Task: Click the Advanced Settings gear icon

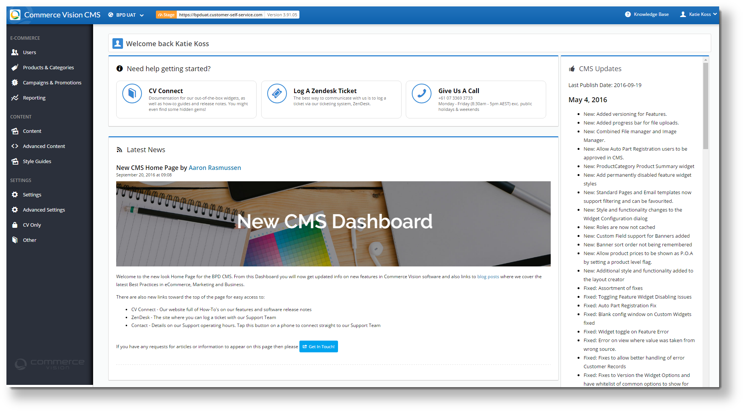Action: 15,210
